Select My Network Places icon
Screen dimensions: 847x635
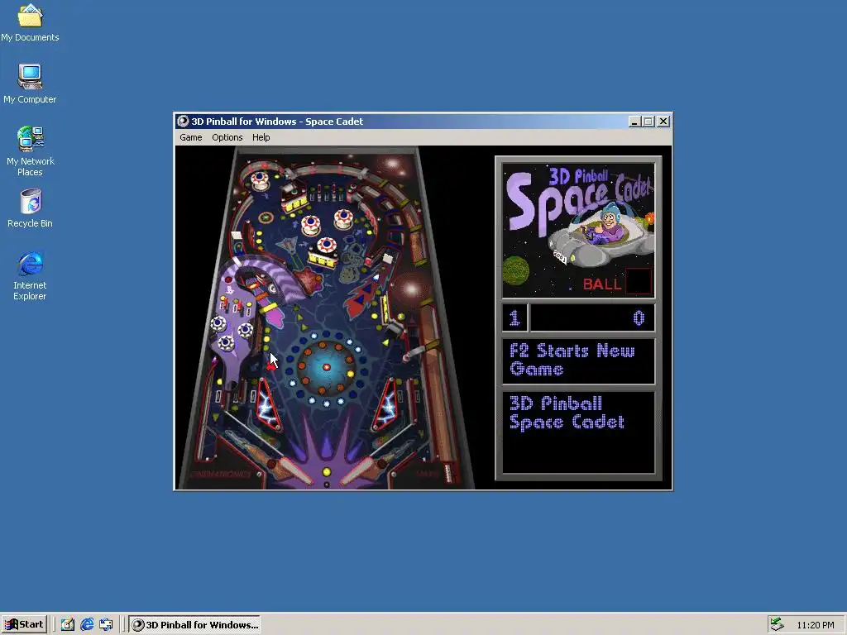click(30, 151)
